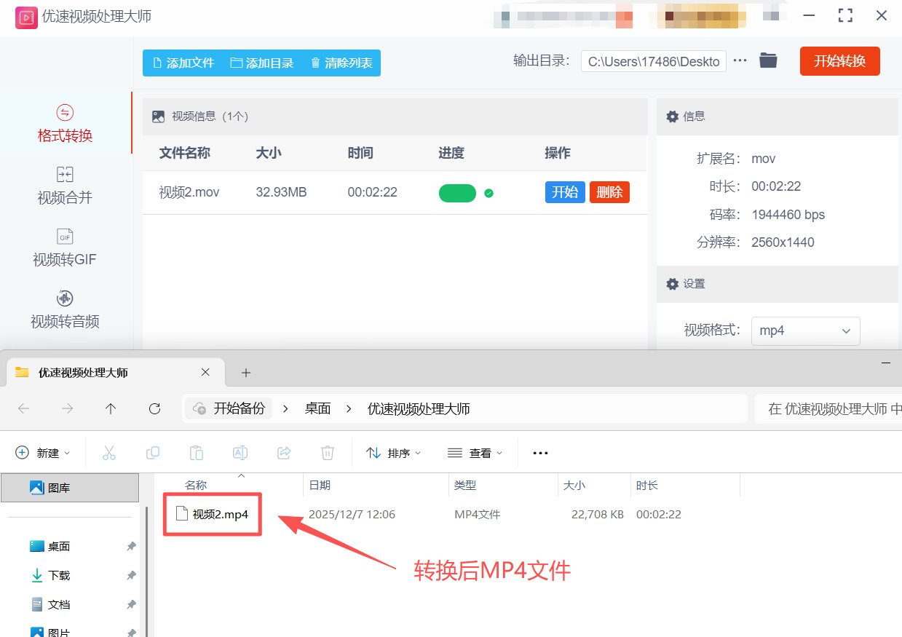Select 桌面 in the breadcrumb path

[317, 409]
